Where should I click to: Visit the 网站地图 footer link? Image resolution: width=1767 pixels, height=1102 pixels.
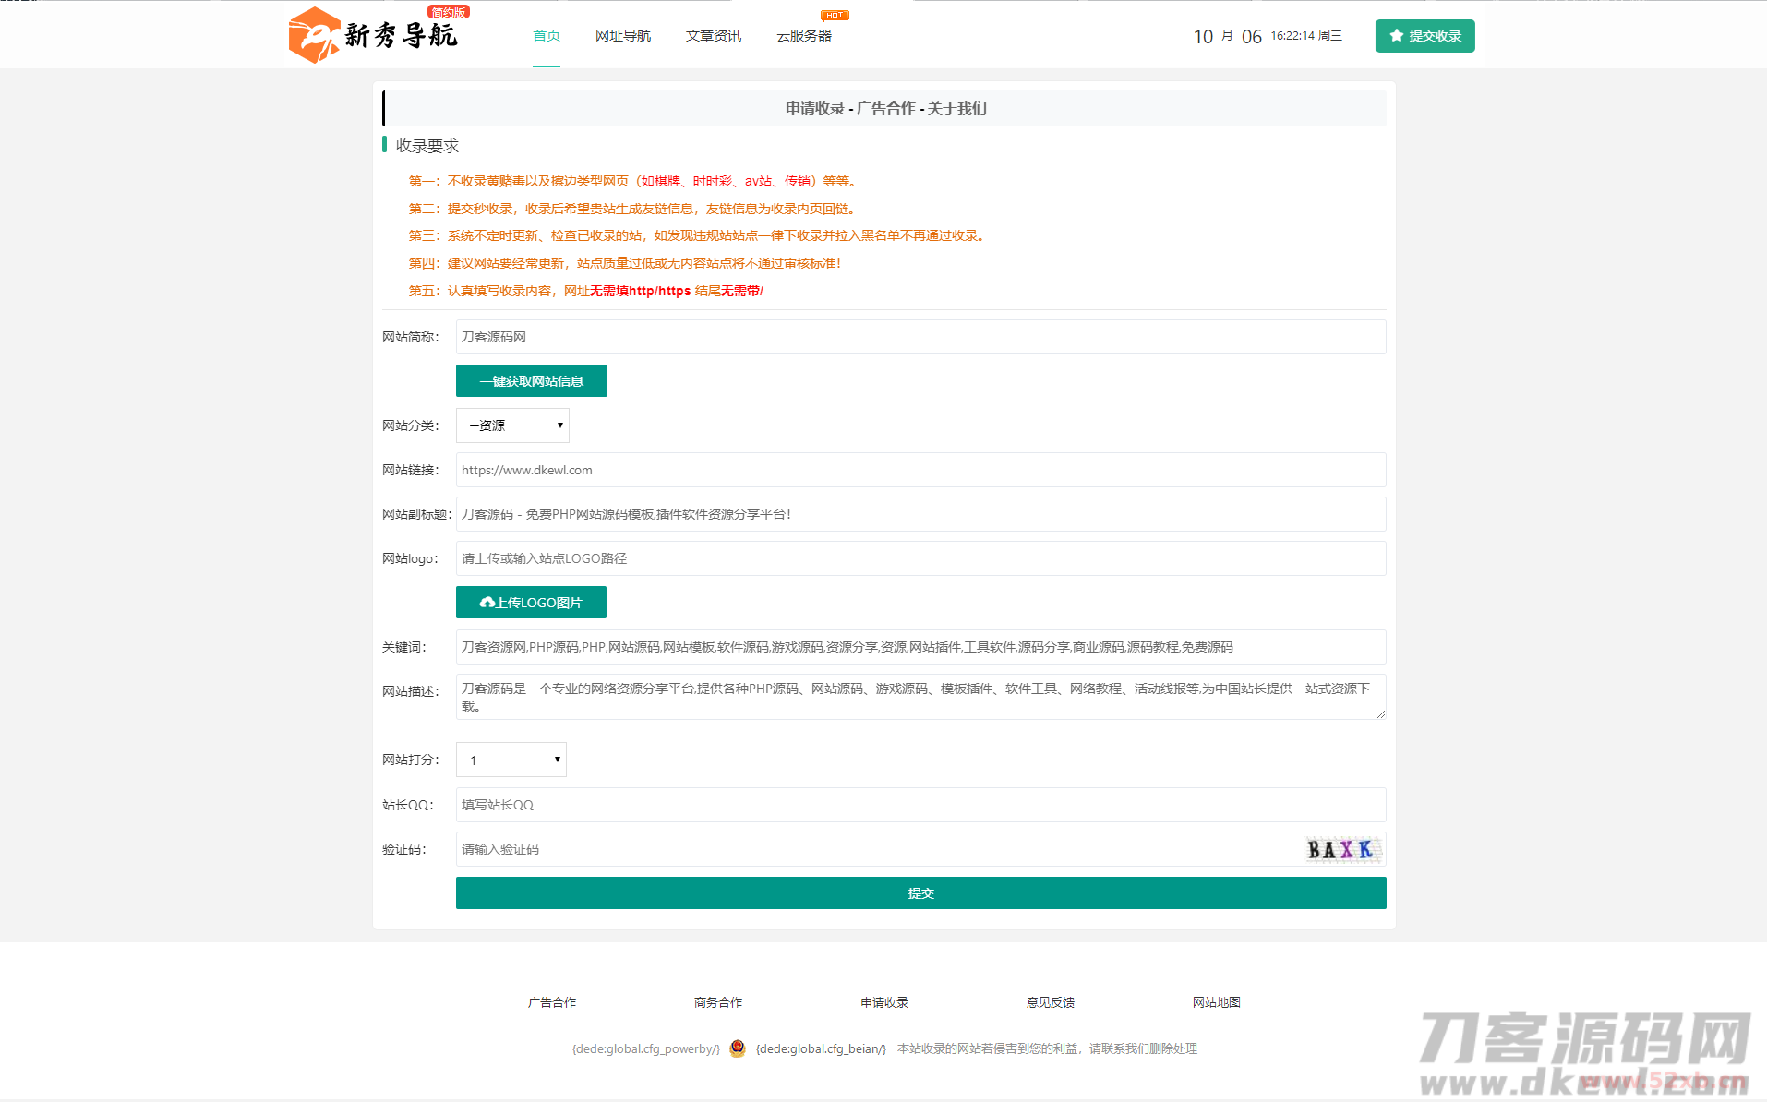coord(1216,1002)
